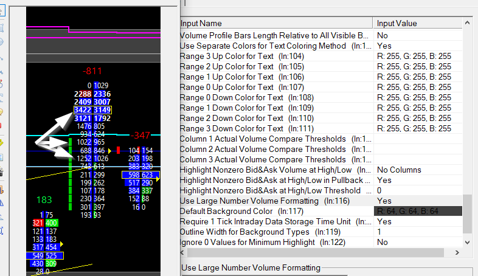478x276 pixels.
Task: Open color value for Range 3 Down Color (In:111)
Action: 418,128
